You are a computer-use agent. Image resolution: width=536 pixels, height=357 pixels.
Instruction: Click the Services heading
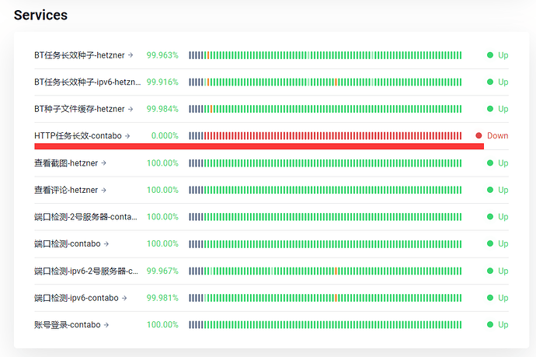coord(40,15)
